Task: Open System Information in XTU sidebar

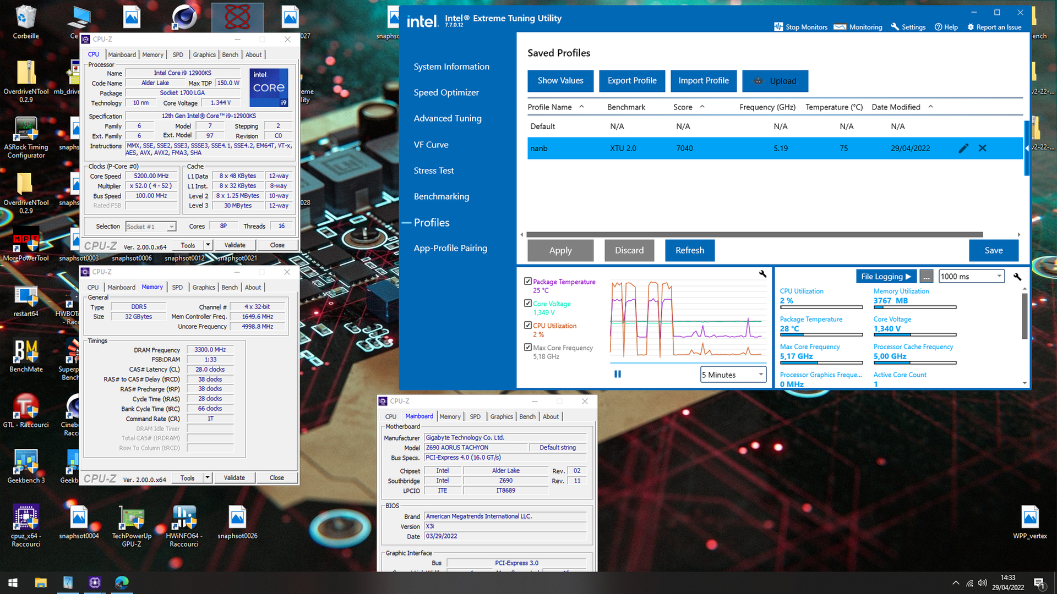Action: tap(451, 67)
